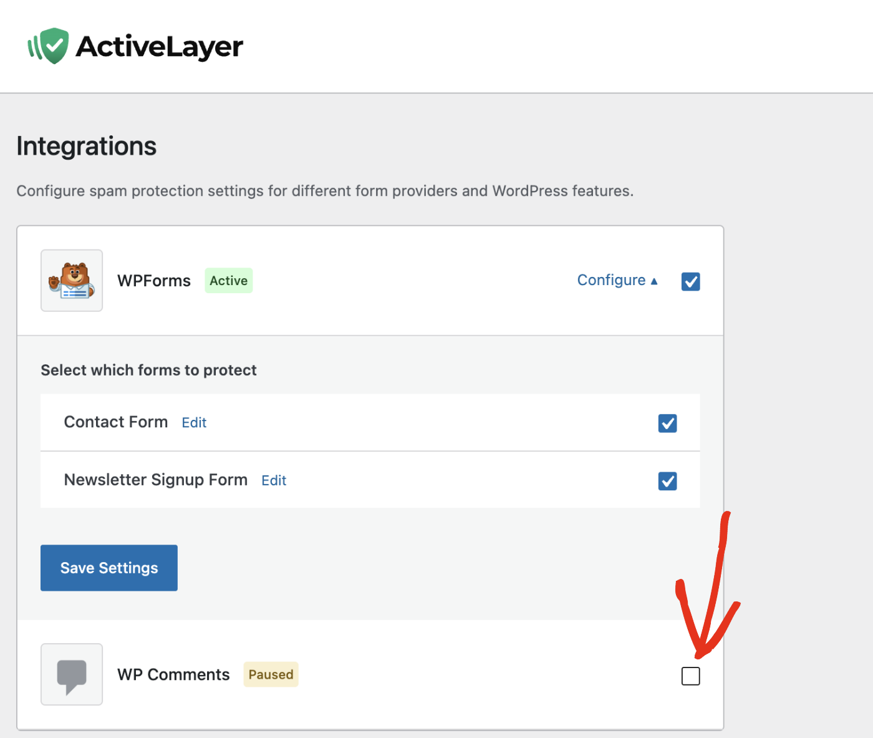Click the WPForms integration name
Viewport: 873px width, 738px height.
[x=154, y=281]
